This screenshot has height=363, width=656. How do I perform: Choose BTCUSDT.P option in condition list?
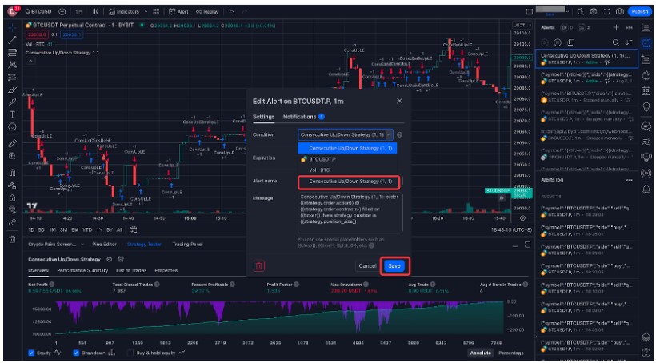click(x=347, y=159)
